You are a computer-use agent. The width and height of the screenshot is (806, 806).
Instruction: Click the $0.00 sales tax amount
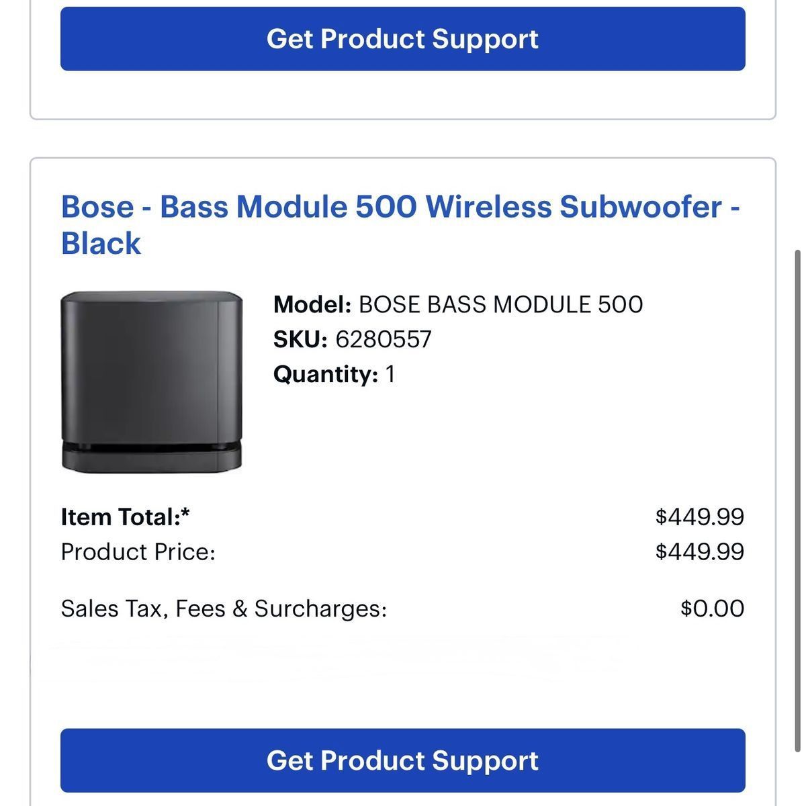tap(712, 609)
